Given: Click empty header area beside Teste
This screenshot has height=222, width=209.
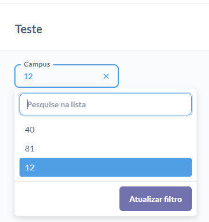Looking at the screenshot, I should coord(125,29).
